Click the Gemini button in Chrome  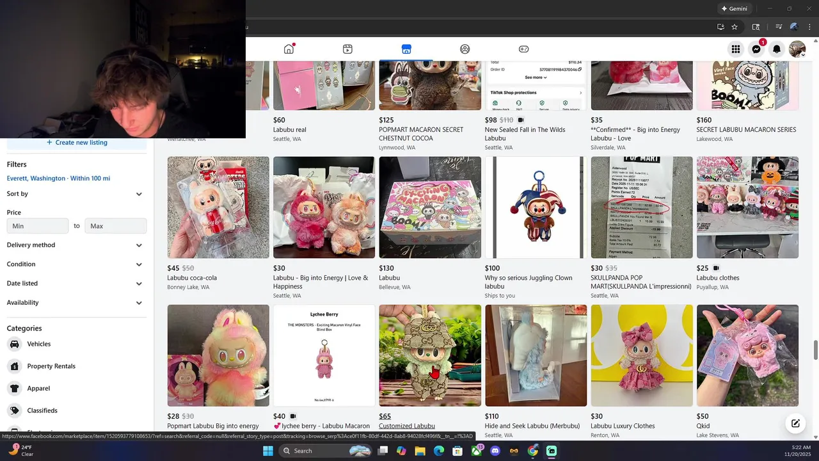[735, 9]
